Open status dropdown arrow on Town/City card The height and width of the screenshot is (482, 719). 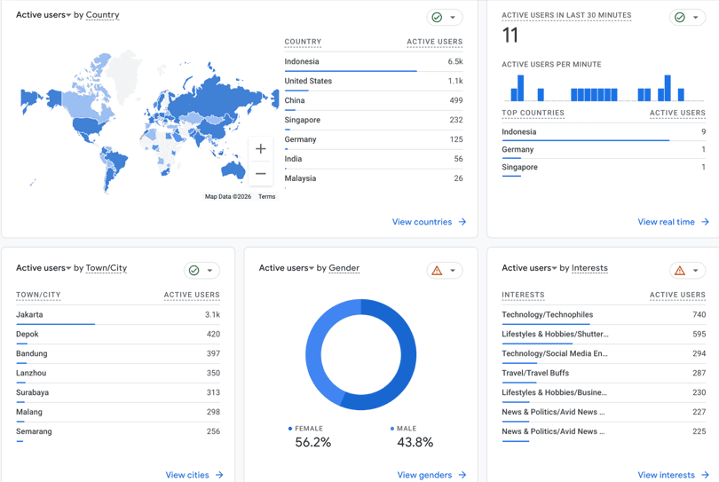click(x=209, y=271)
